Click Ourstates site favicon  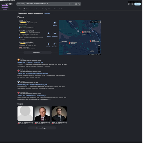point(18,82)
